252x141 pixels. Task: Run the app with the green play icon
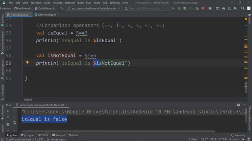tap(173, 8)
